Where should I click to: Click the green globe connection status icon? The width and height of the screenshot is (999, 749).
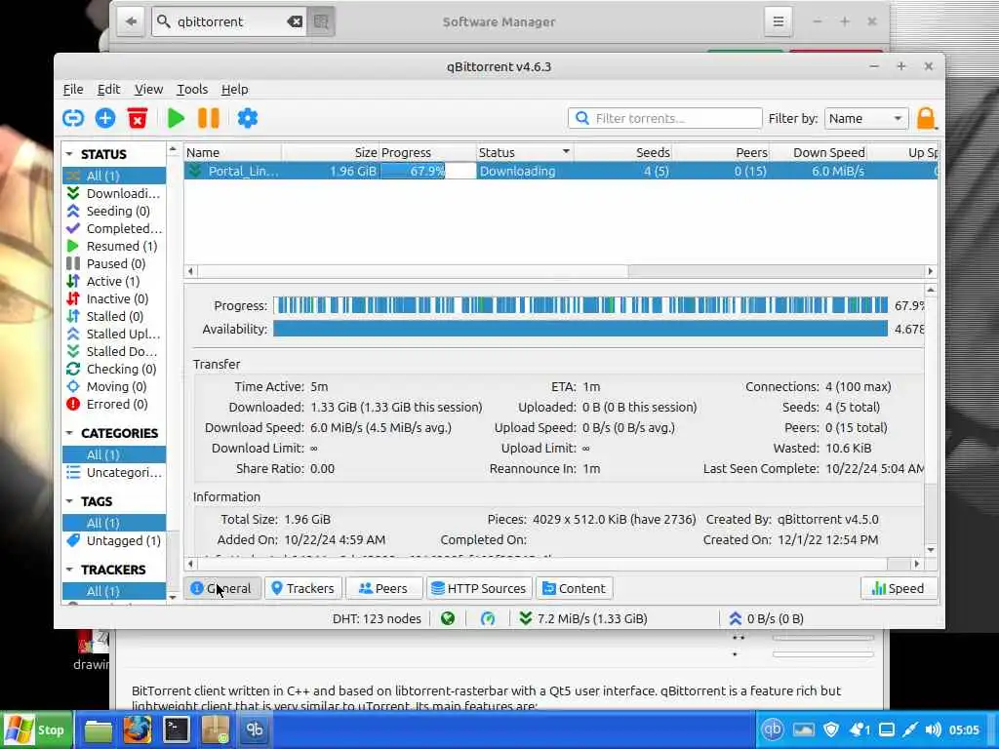[x=448, y=618]
